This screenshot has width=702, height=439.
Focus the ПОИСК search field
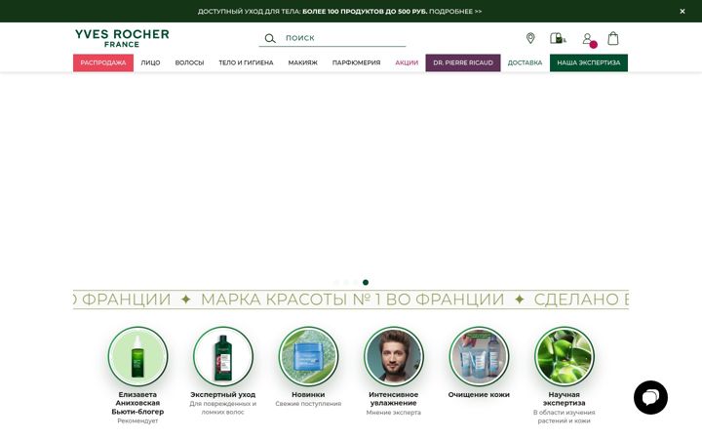[332, 38]
